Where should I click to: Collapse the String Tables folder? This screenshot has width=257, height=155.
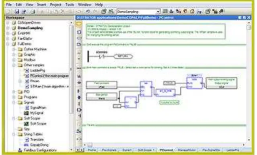(14, 134)
